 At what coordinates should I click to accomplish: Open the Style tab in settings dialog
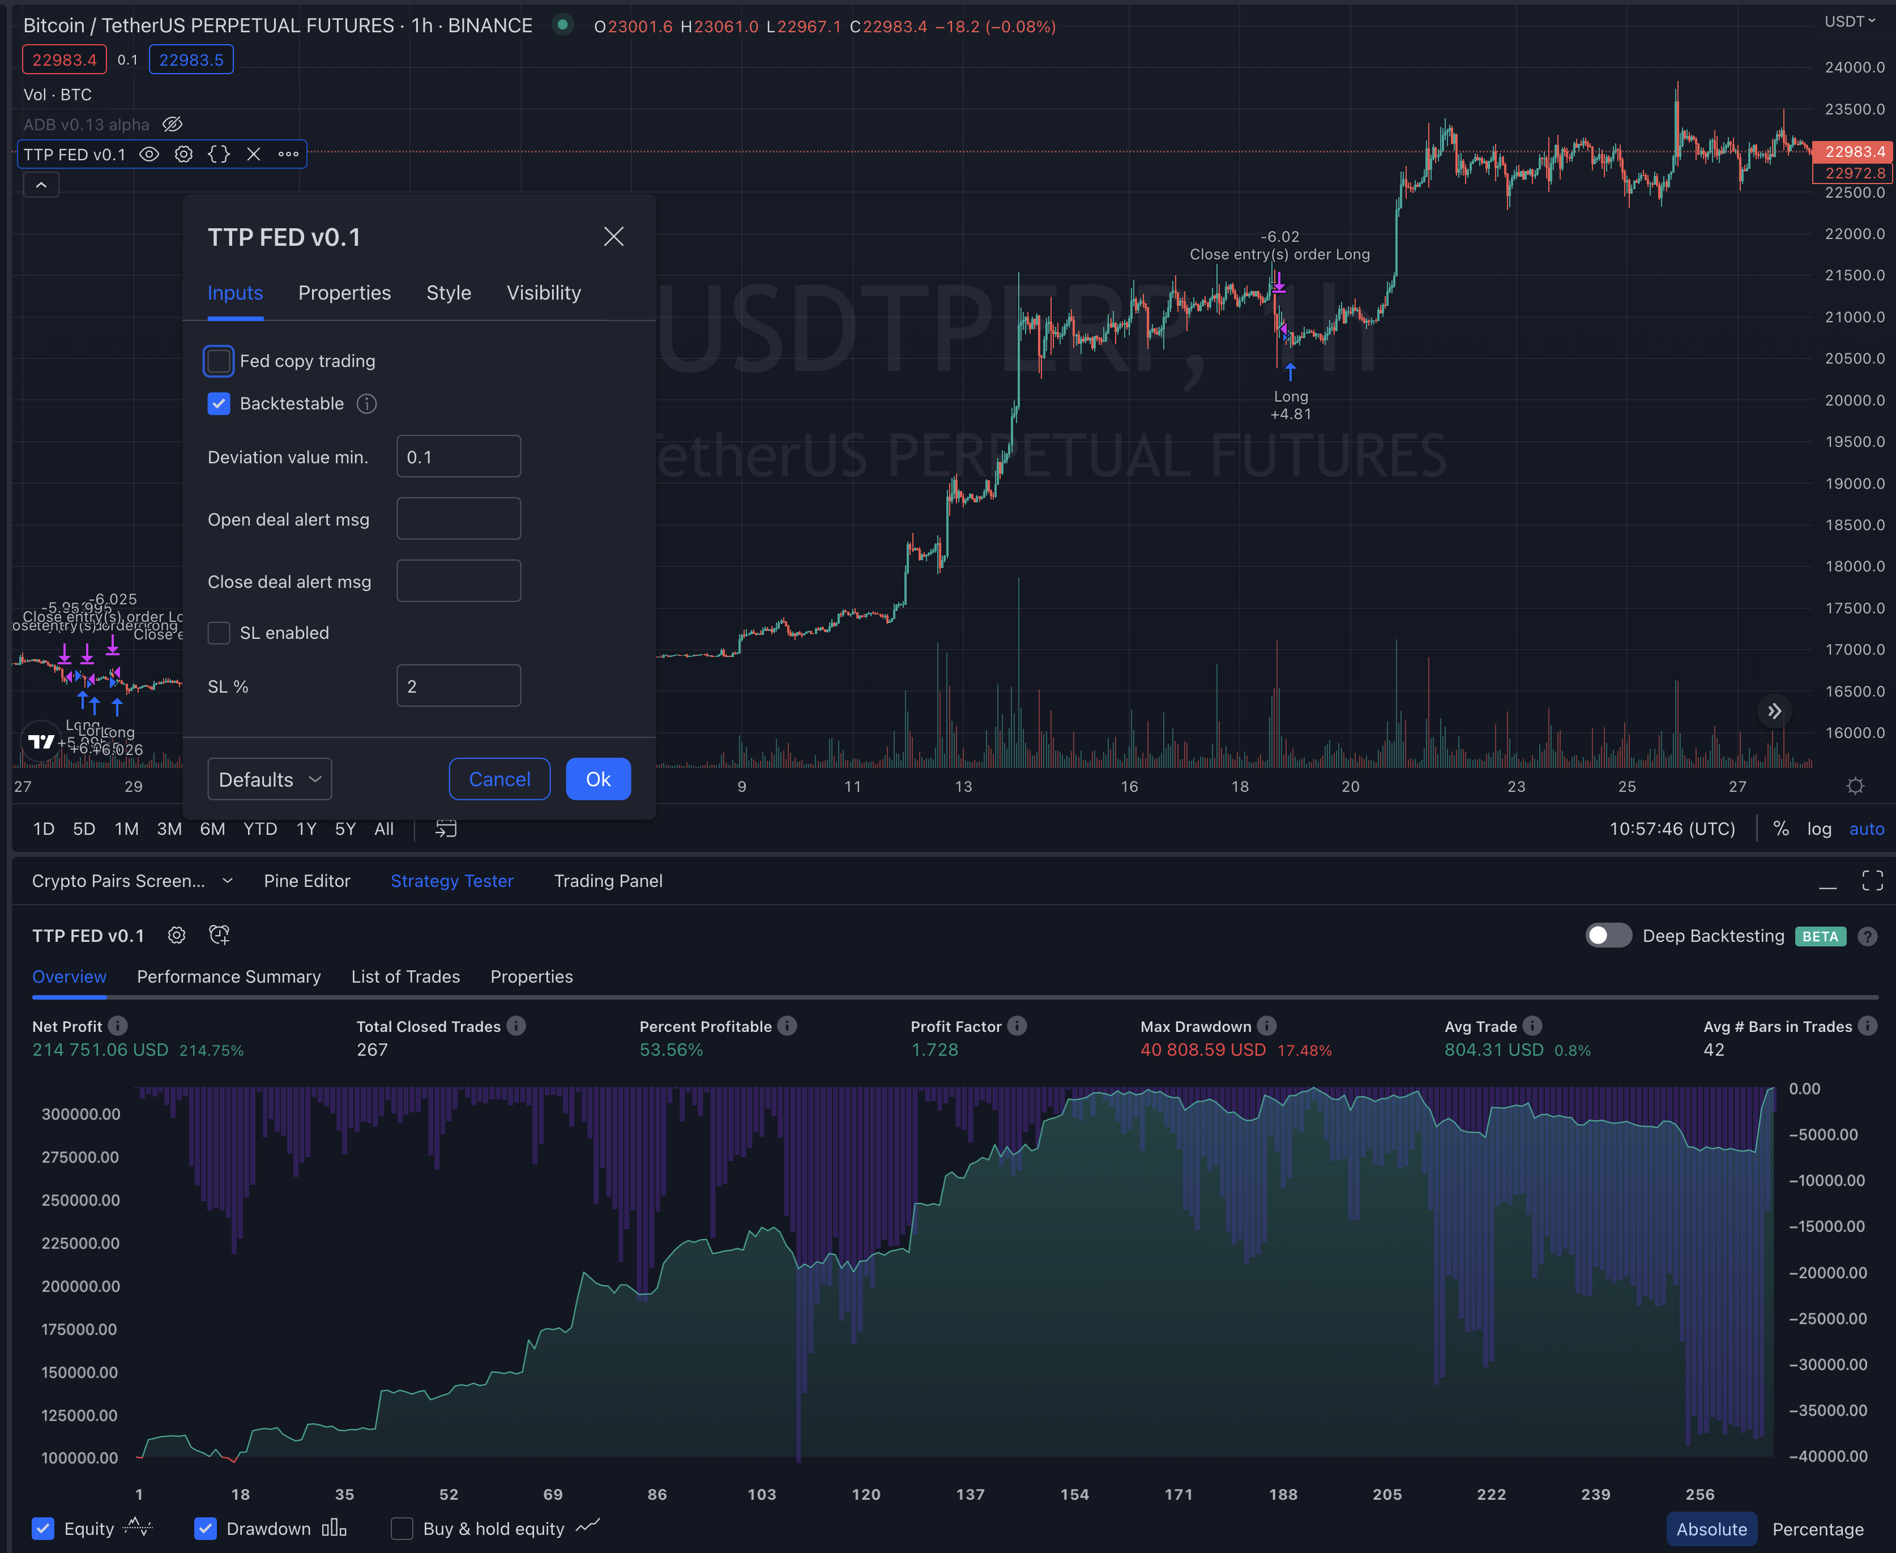point(449,293)
